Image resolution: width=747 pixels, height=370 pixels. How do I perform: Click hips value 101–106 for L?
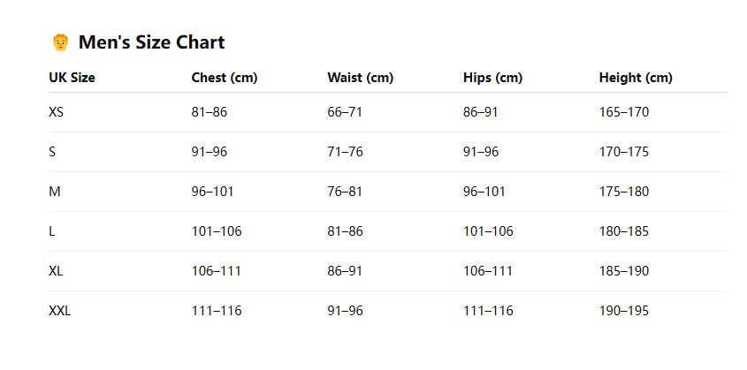tap(488, 231)
